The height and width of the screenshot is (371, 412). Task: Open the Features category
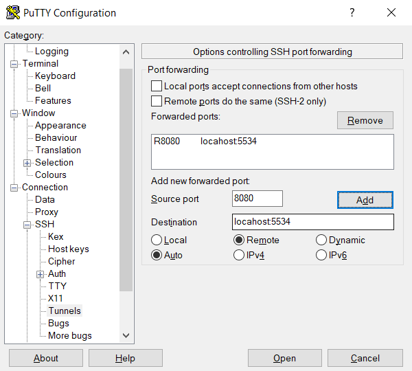[x=53, y=100]
